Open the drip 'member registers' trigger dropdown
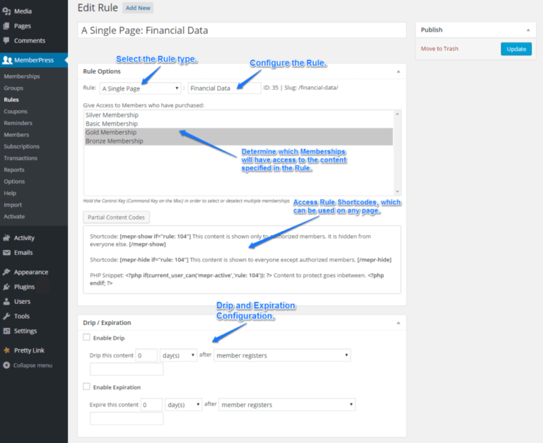The height and width of the screenshot is (443, 543). click(282, 355)
